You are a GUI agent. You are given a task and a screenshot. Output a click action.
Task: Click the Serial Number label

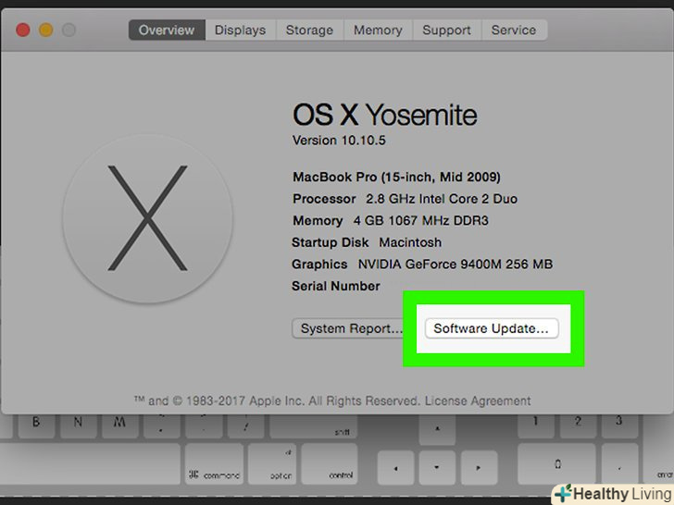click(x=336, y=286)
